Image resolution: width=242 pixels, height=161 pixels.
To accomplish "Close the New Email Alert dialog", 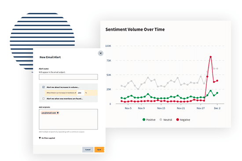I will pyautogui.click(x=101, y=53).
